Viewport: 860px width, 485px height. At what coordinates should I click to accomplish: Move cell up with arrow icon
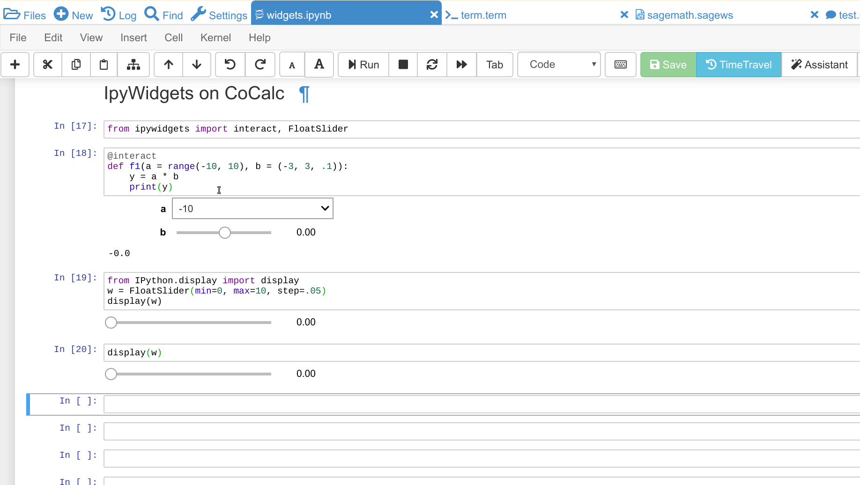click(169, 65)
